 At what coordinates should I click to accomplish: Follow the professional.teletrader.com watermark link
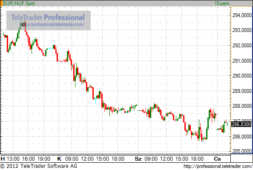click(52, 24)
